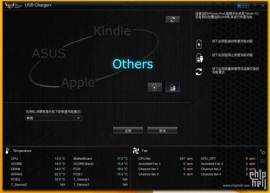
Task: Click the refresh button above the Kindle label
Action: (x=173, y=20)
